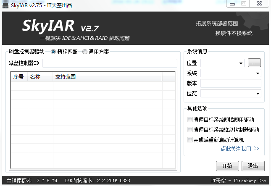Click the 名称 column header
This screenshot has height=186, width=271.
[x=40, y=77]
